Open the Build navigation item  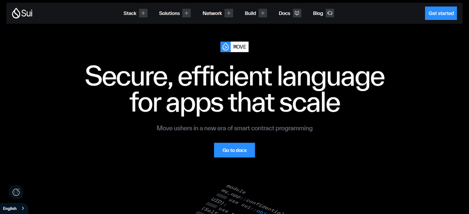pos(251,13)
